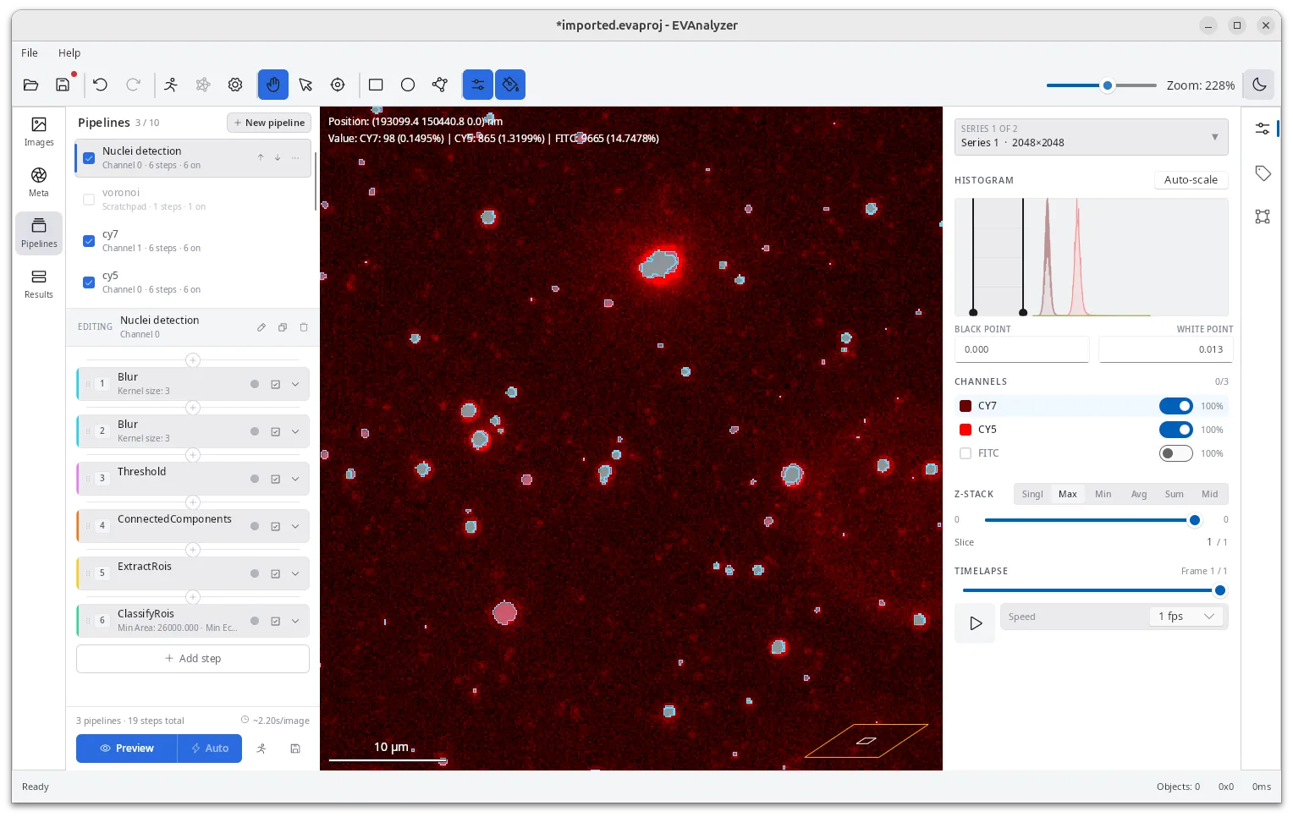Toggle the Threshold step enable checkbox

(x=275, y=479)
